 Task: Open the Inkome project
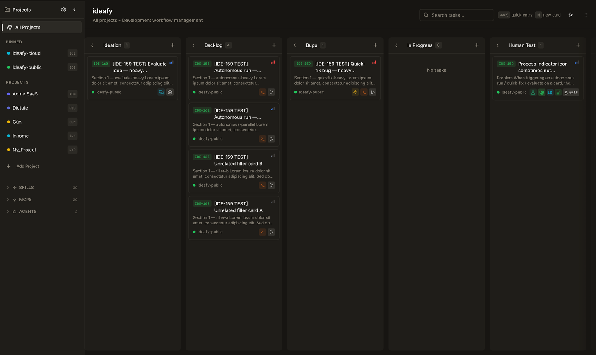pyautogui.click(x=42, y=136)
